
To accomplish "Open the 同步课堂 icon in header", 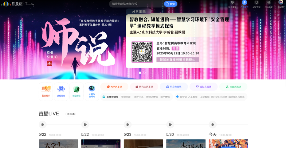I will [x=232, y=4].
